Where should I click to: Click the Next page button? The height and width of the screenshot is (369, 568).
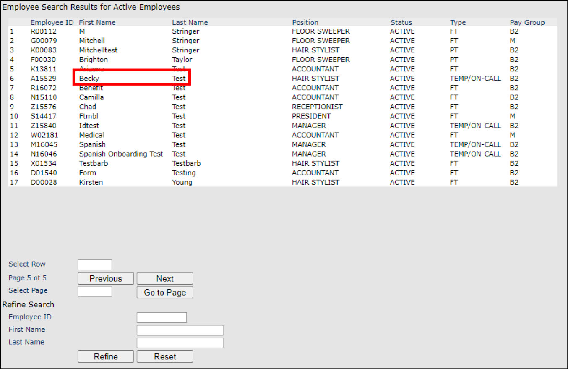pos(165,278)
